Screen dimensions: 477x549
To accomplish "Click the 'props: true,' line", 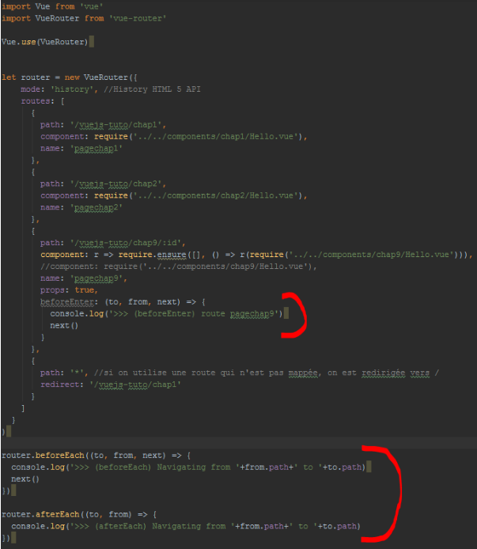I will pyautogui.click(x=69, y=290).
